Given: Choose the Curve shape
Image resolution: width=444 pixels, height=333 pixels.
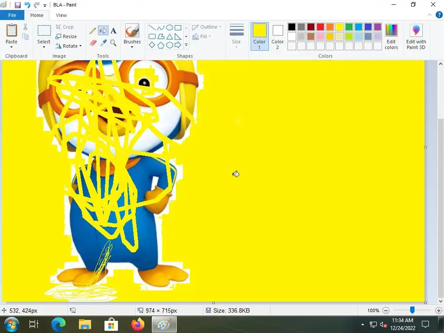Looking at the screenshot, I should [160, 28].
